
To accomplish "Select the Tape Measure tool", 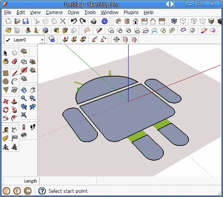I will click(x=6, y=130).
